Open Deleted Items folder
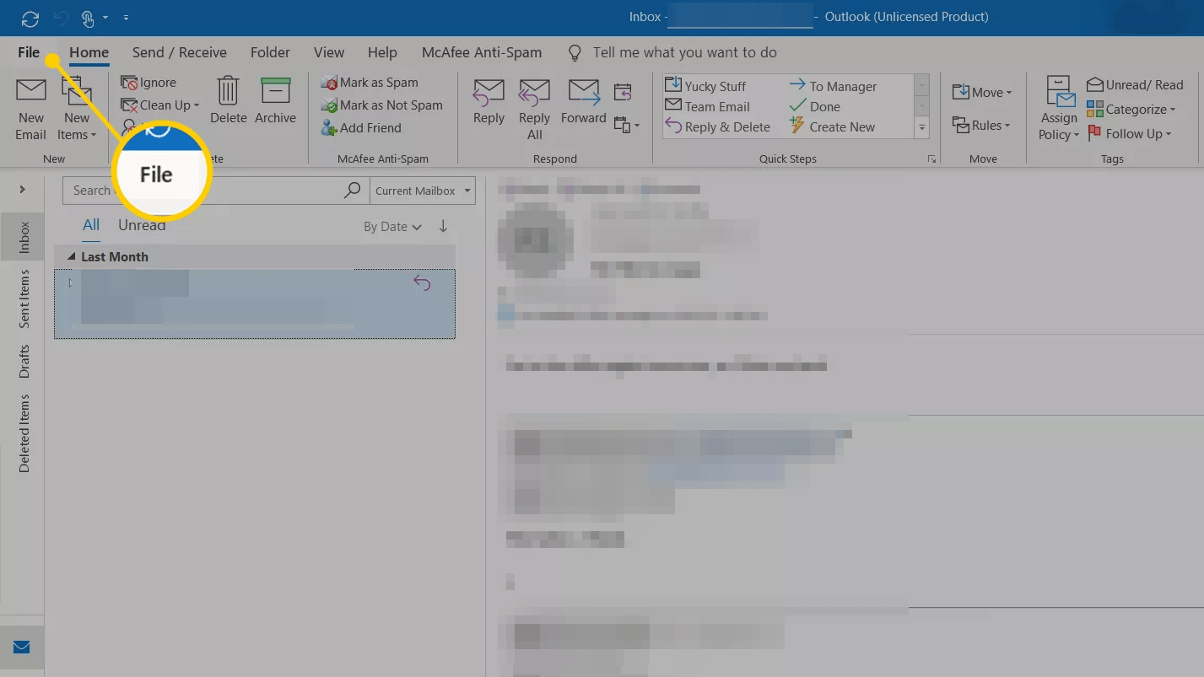The width and height of the screenshot is (1204, 677). pyautogui.click(x=24, y=433)
